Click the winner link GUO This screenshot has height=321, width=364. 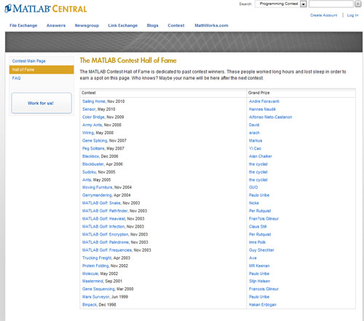[x=253, y=187]
